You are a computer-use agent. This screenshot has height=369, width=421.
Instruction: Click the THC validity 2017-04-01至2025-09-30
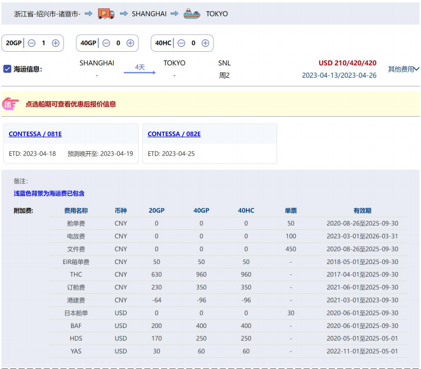coord(362,274)
